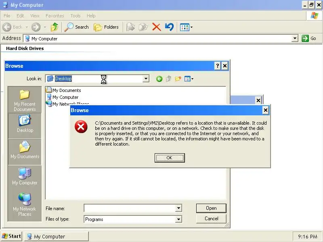This screenshot has width=323, height=242.
Task: Expand the Files of type dropdown
Action: [178, 219]
